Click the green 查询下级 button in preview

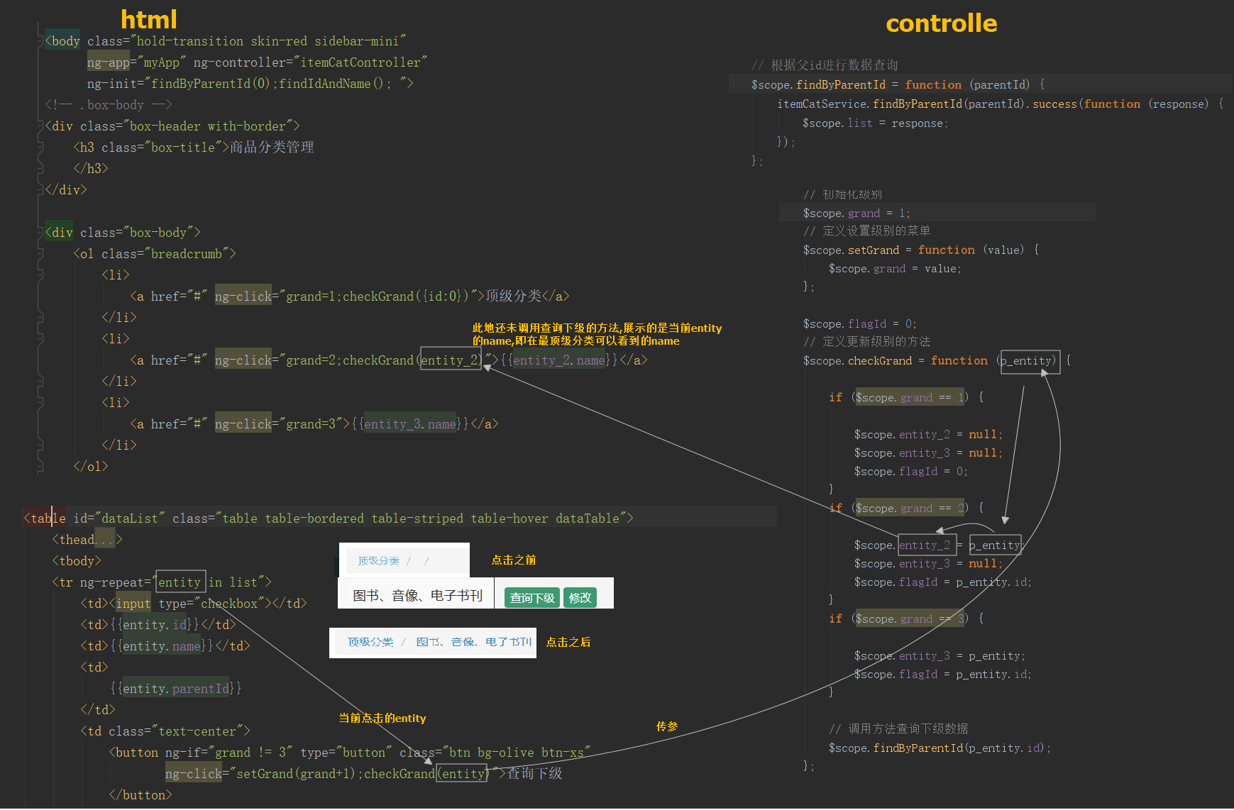click(532, 597)
